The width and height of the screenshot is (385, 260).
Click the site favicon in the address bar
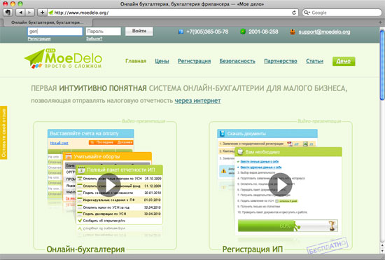51,13
